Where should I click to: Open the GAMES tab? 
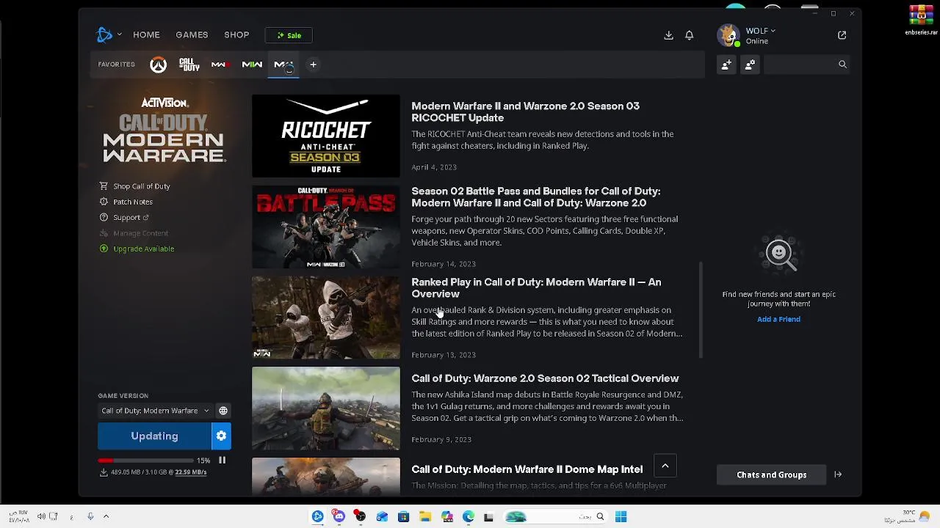coord(192,34)
